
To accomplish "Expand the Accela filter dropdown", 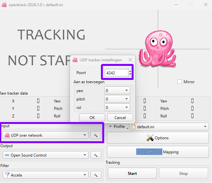I will tap(45, 175).
